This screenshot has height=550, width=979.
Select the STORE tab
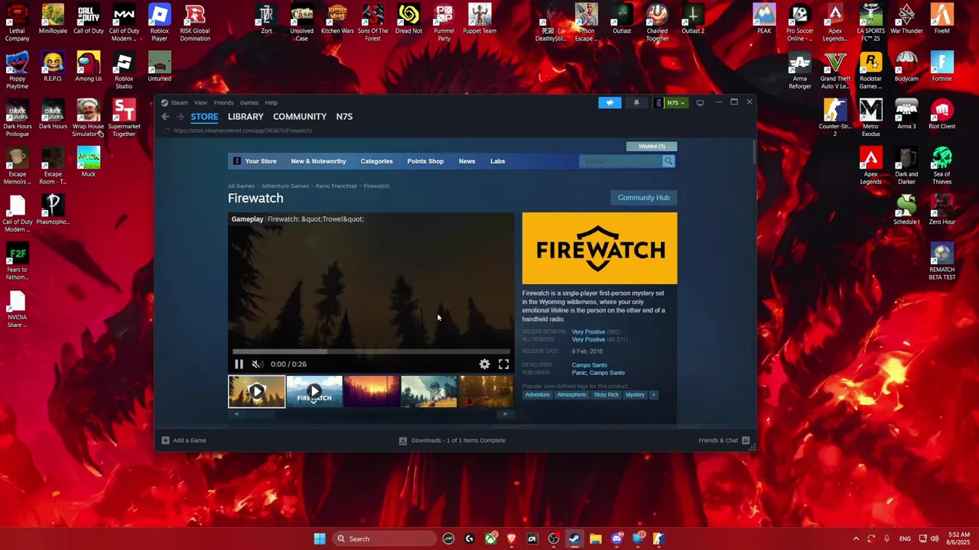(x=204, y=117)
